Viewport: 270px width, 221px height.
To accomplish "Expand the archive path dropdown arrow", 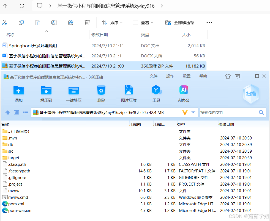I will coord(193,113).
